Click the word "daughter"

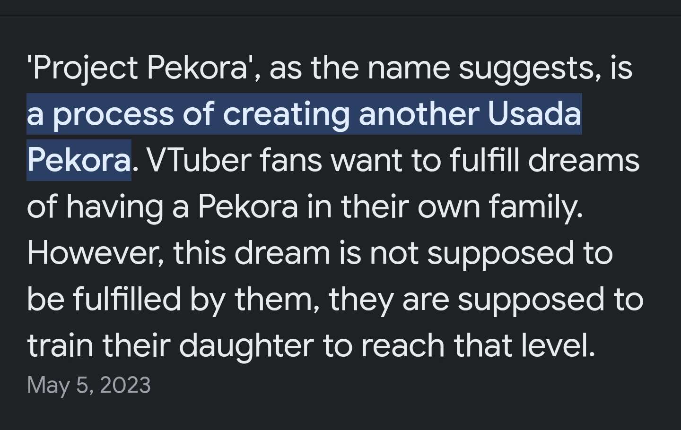click(x=246, y=346)
